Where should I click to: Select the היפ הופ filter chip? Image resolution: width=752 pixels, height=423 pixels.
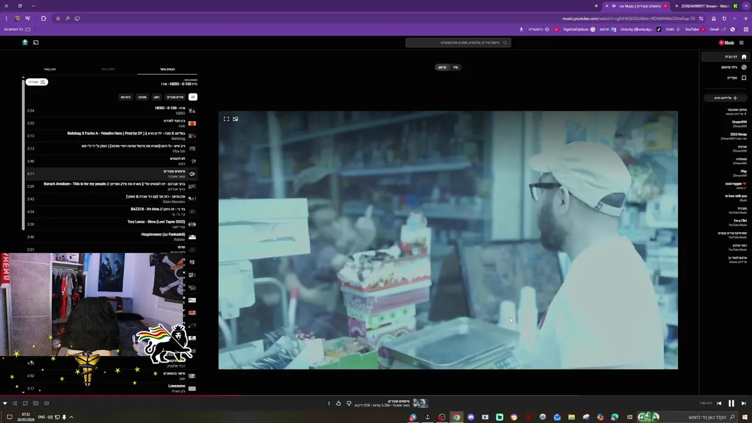pyautogui.click(x=126, y=97)
